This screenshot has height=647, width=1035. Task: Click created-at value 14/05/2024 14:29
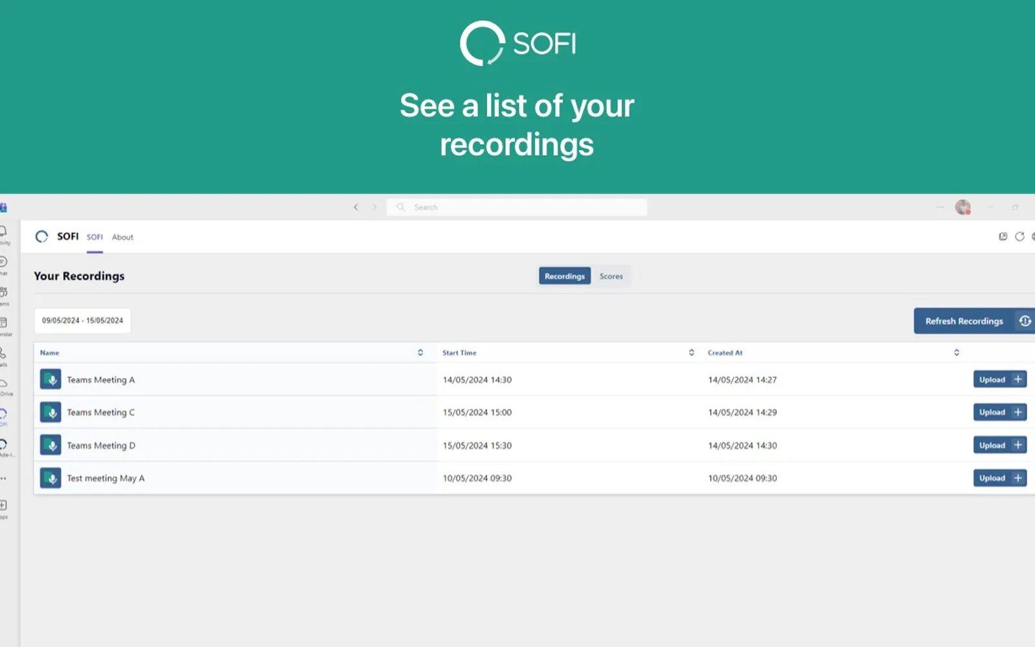point(743,412)
